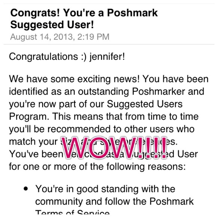Screen dimensions: 218x218
Task: Click the 'Congratulations :) jennifer!' greeting
Action: [67, 57]
